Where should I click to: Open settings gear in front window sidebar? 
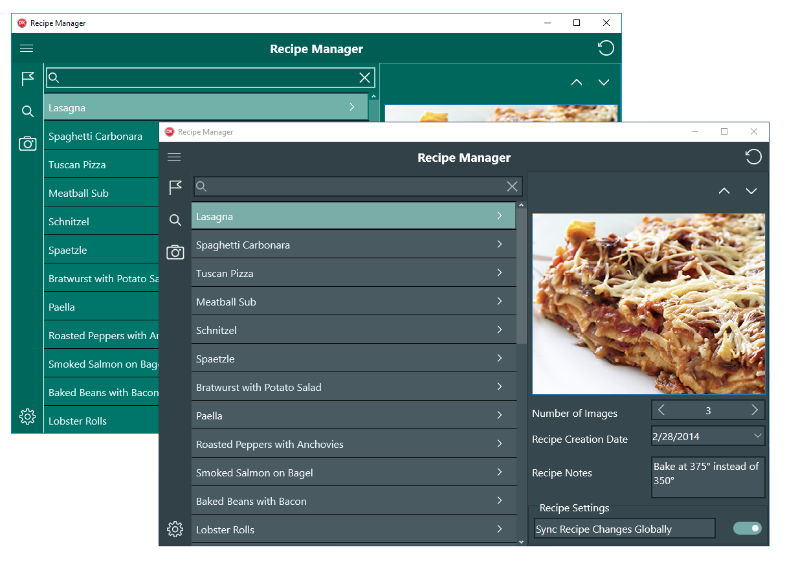(x=175, y=529)
